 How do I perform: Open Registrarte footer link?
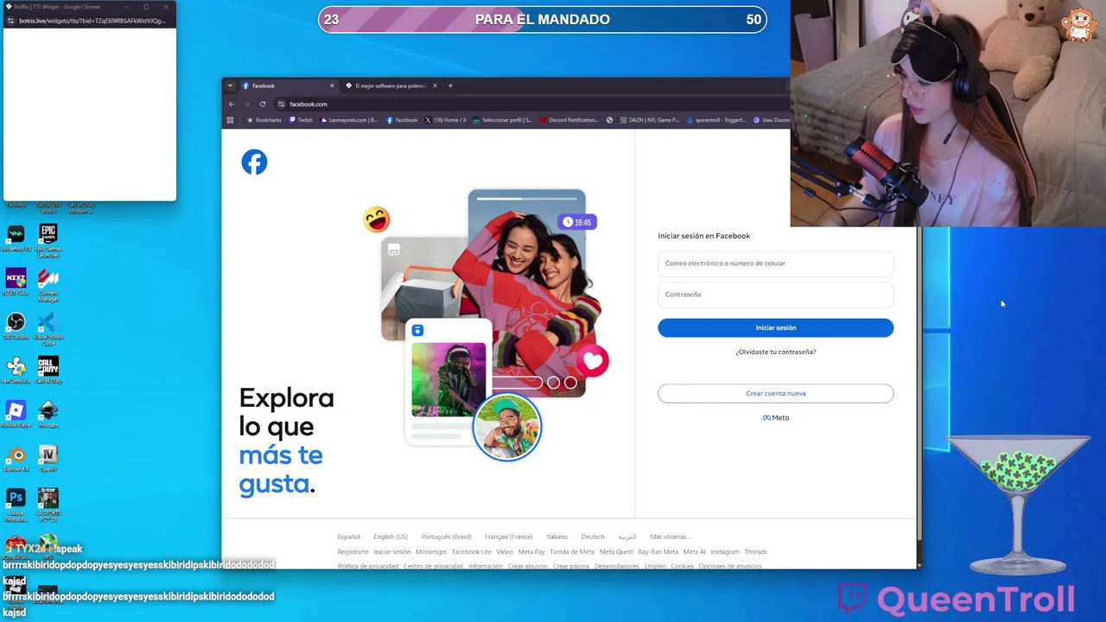[x=353, y=551]
